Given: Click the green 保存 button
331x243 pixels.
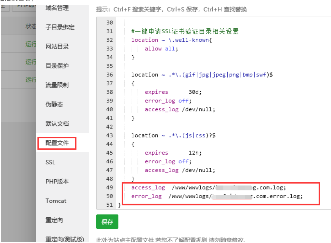Looking at the screenshot, I should pyautogui.click(x=107, y=222).
